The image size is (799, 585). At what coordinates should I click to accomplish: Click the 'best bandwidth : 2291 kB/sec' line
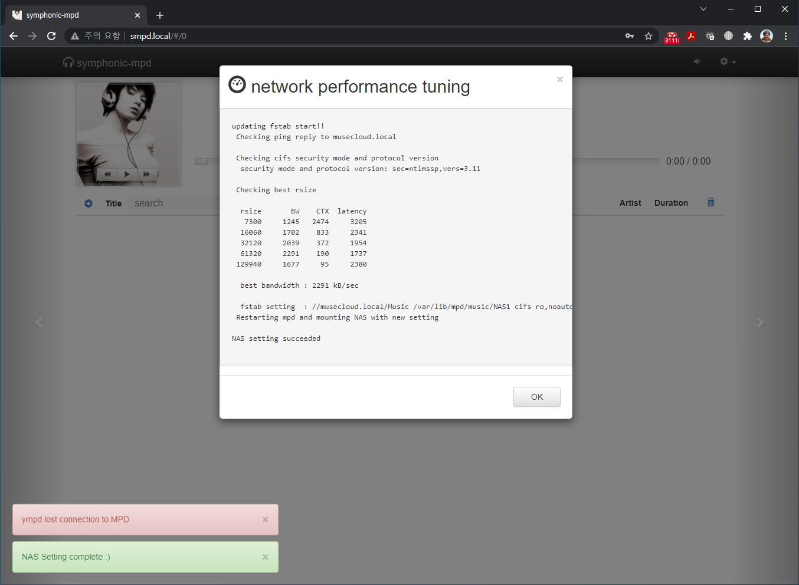pos(299,285)
